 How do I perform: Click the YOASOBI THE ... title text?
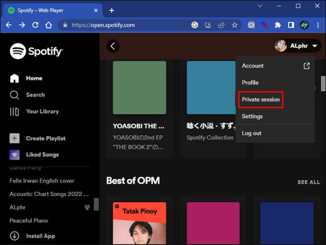138,126
